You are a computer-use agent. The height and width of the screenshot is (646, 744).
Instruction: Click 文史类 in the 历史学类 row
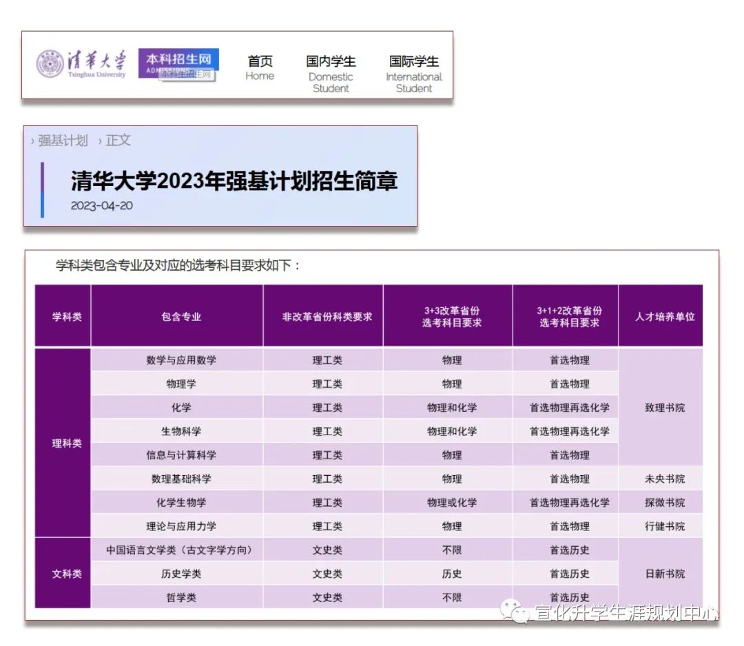click(x=323, y=574)
